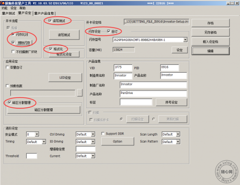Select the 量产设定 tab
The width and height of the screenshot is (240, 185).
coord(25,13)
